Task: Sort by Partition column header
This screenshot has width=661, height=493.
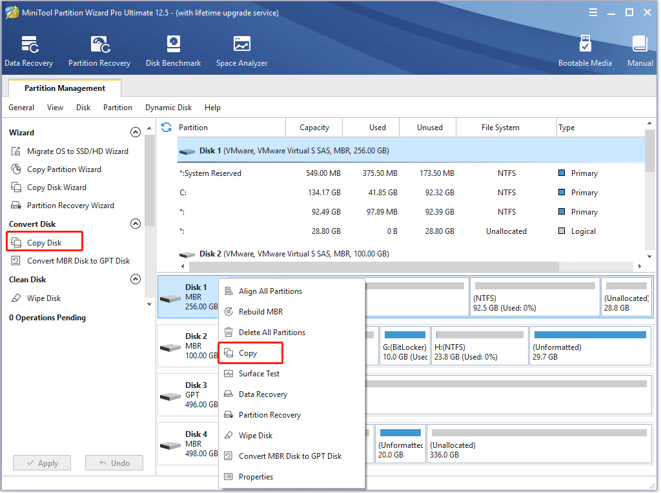Action: (x=230, y=127)
